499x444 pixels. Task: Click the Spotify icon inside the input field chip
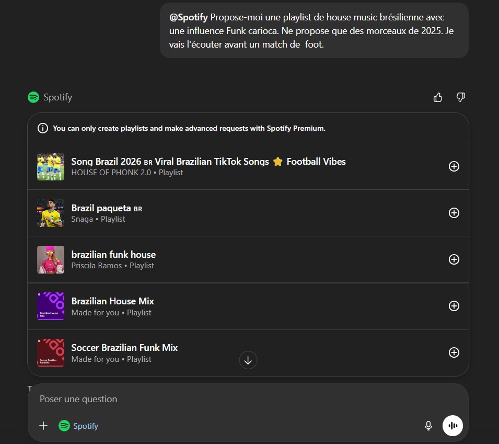pos(64,426)
